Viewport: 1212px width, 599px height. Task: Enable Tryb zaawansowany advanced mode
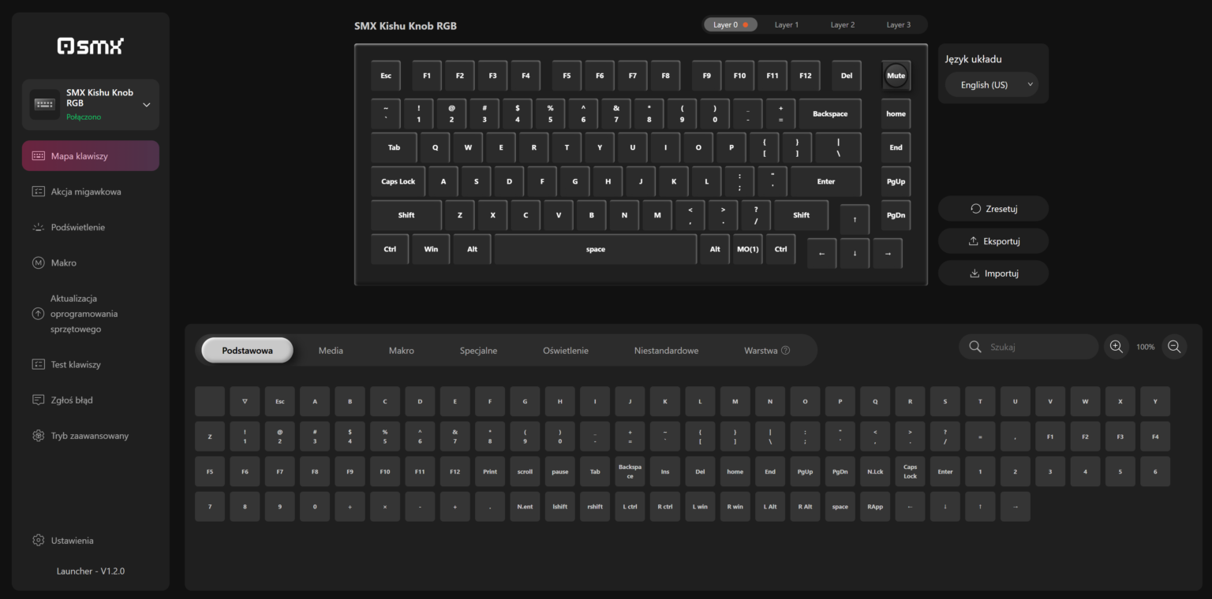click(x=90, y=435)
